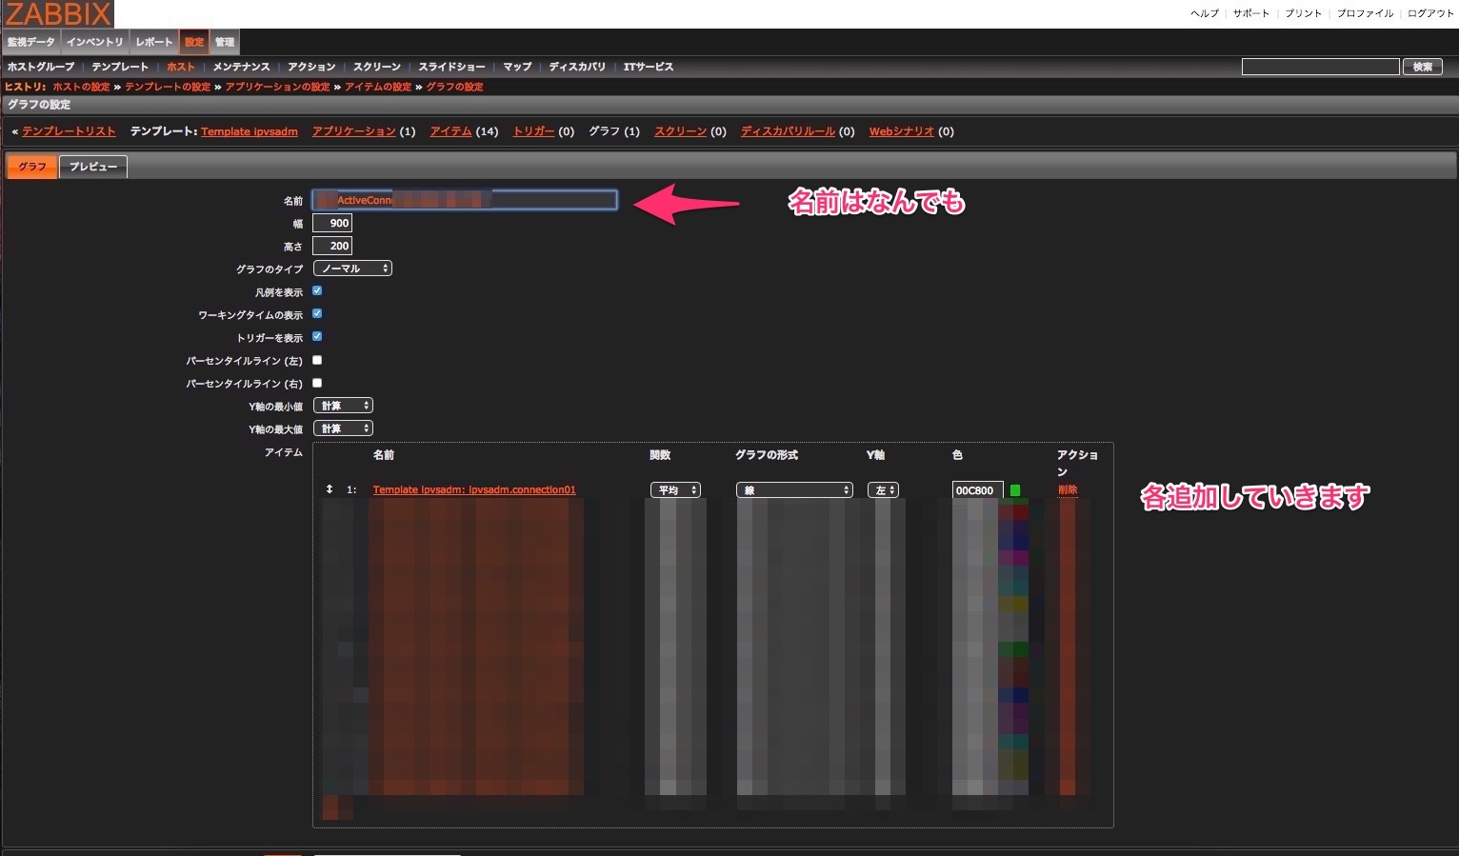Uncheck the トリガーを表示 checkbox
The width and height of the screenshot is (1459, 856).
click(x=317, y=337)
